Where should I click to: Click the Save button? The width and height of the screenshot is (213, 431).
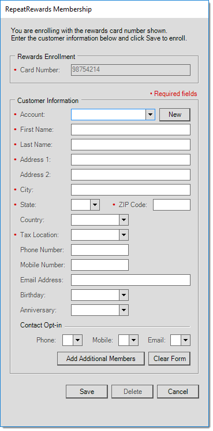click(87, 392)
